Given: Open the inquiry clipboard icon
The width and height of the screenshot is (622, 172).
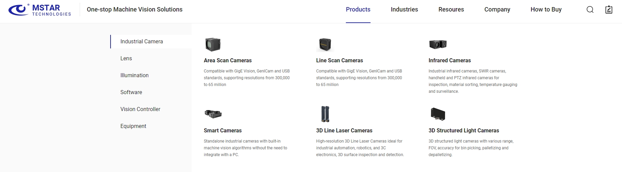Looking at the screenshot, I should coord(609,9).
